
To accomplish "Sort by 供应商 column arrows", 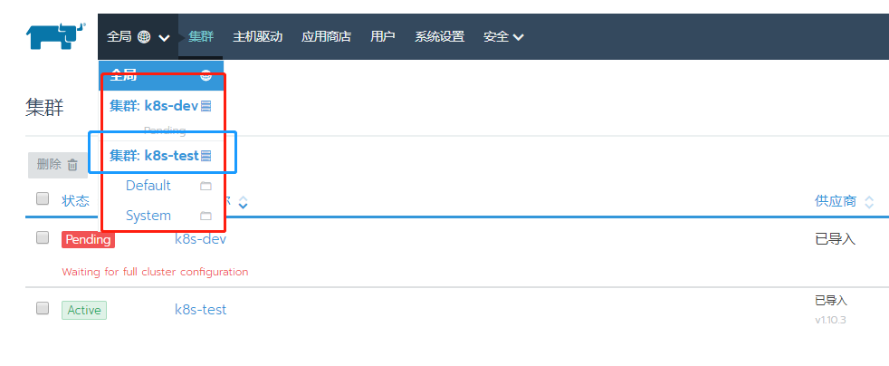I will pos(868,201).
